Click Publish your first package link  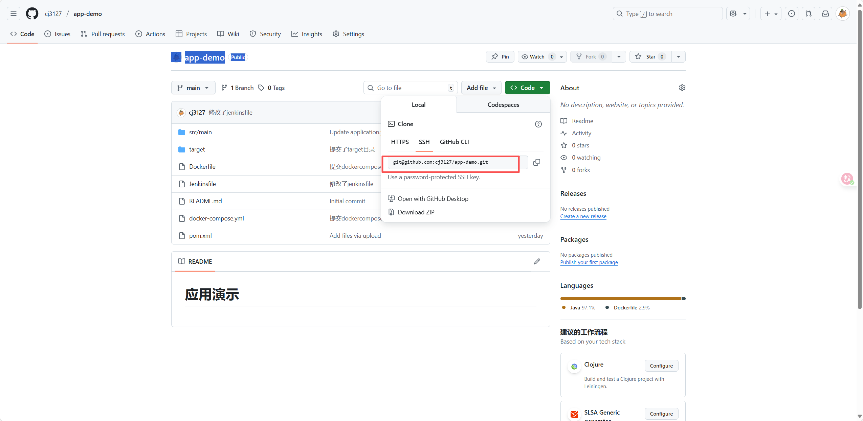coord(589,262)
